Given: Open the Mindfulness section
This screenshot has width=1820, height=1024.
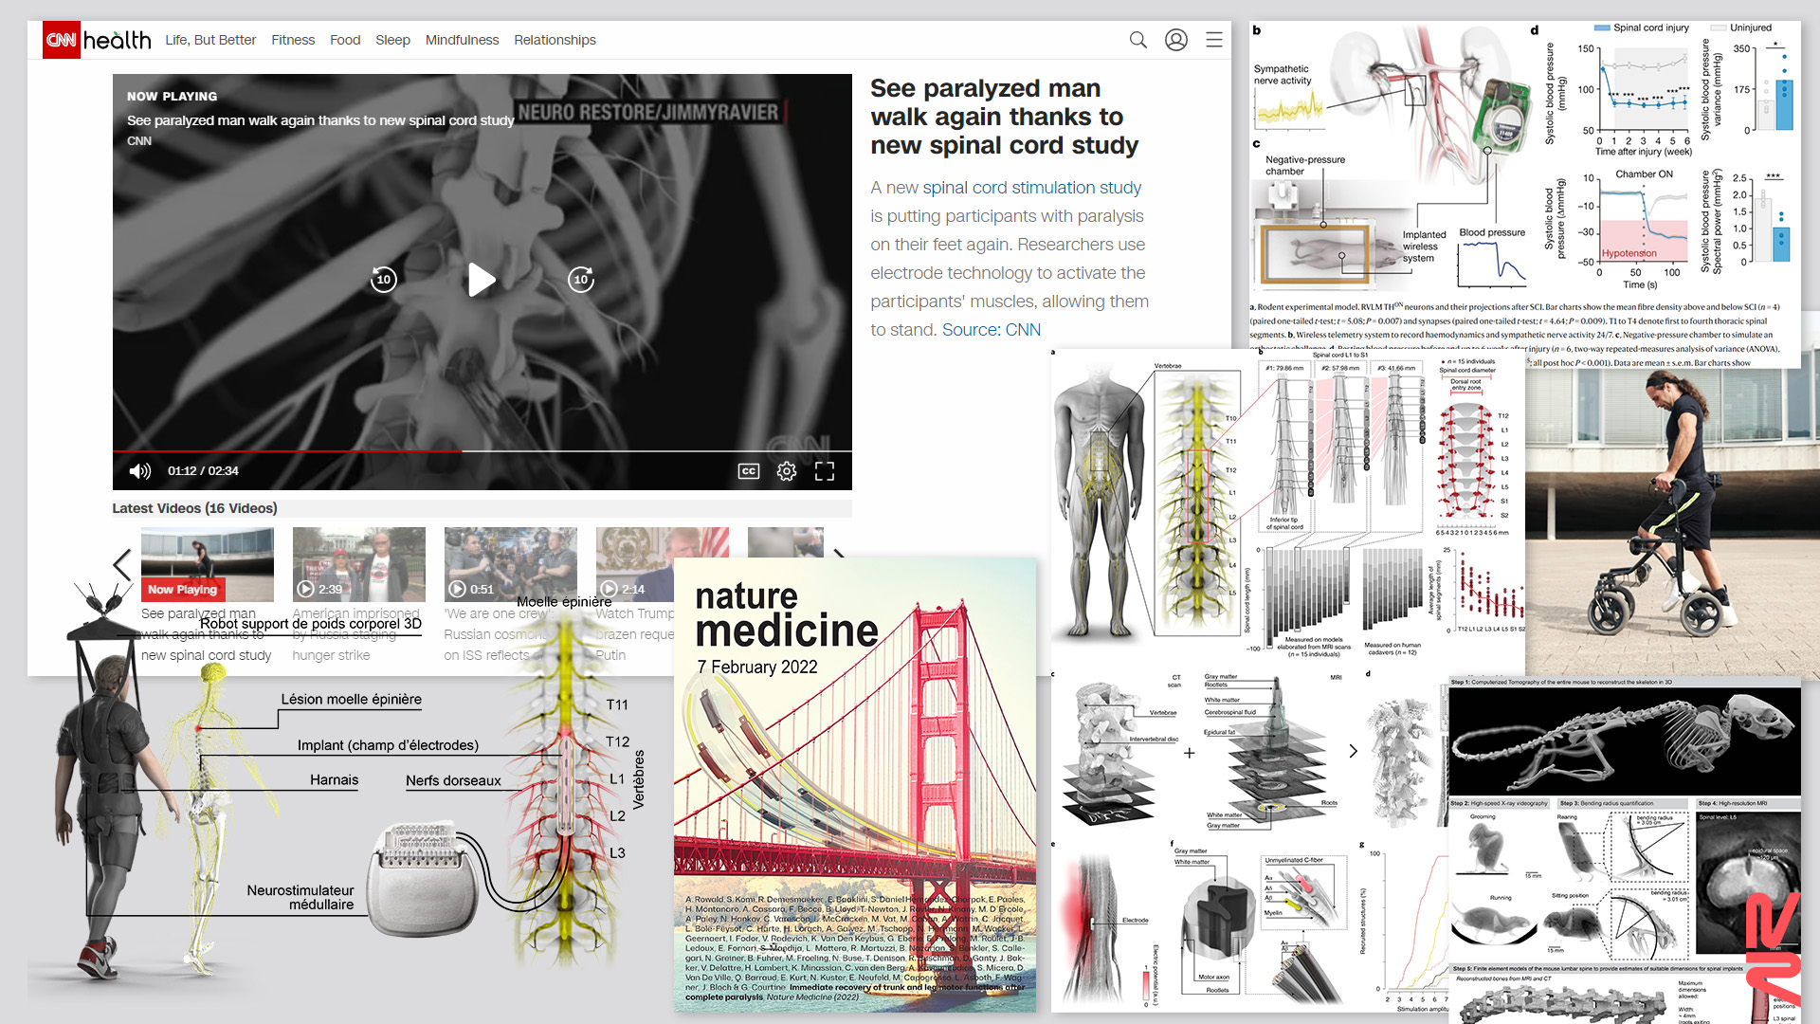Looking at the screenshot, I should click(x=462, y=40).
